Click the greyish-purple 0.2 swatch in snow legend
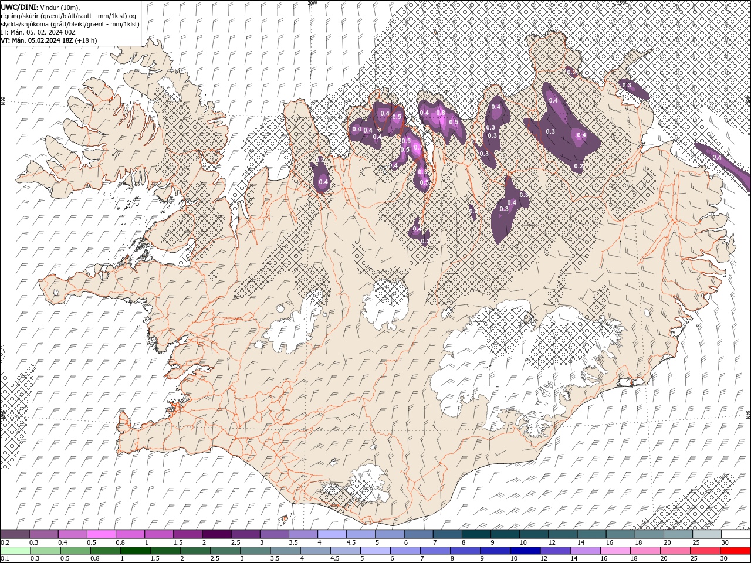Screen dimensions: 751x563 [x=15, y=534]
